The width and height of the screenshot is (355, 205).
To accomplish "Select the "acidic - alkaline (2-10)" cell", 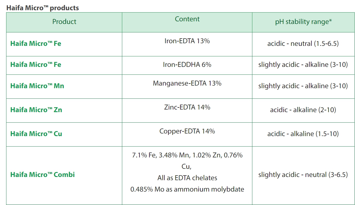I will pos(303,110).
